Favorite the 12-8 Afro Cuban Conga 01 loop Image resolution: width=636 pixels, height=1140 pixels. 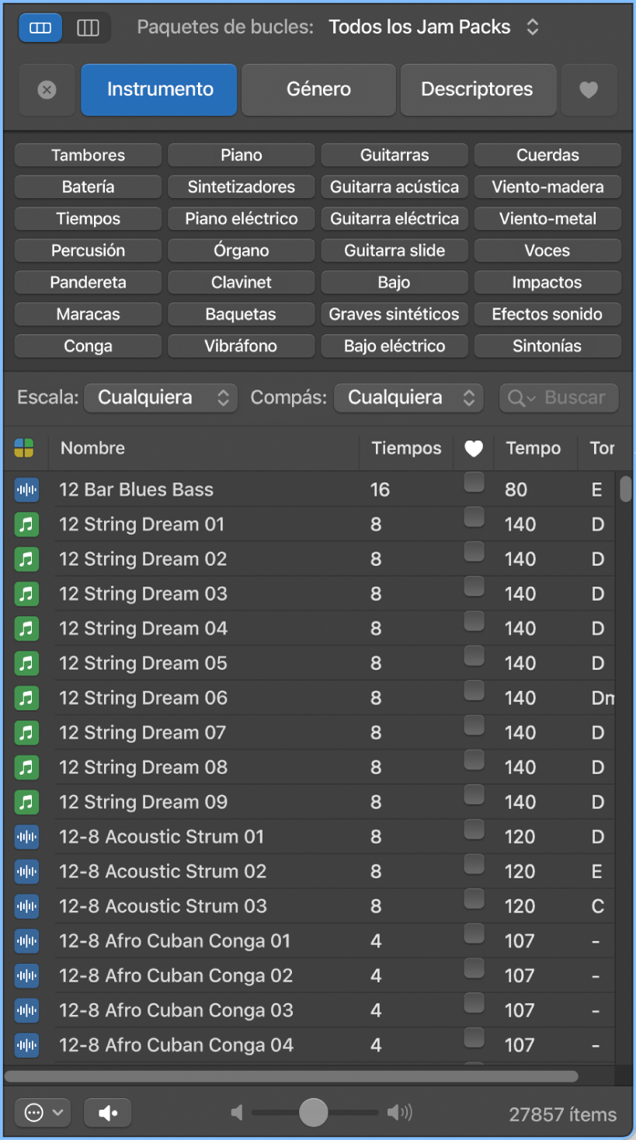(x=474, y=932)
